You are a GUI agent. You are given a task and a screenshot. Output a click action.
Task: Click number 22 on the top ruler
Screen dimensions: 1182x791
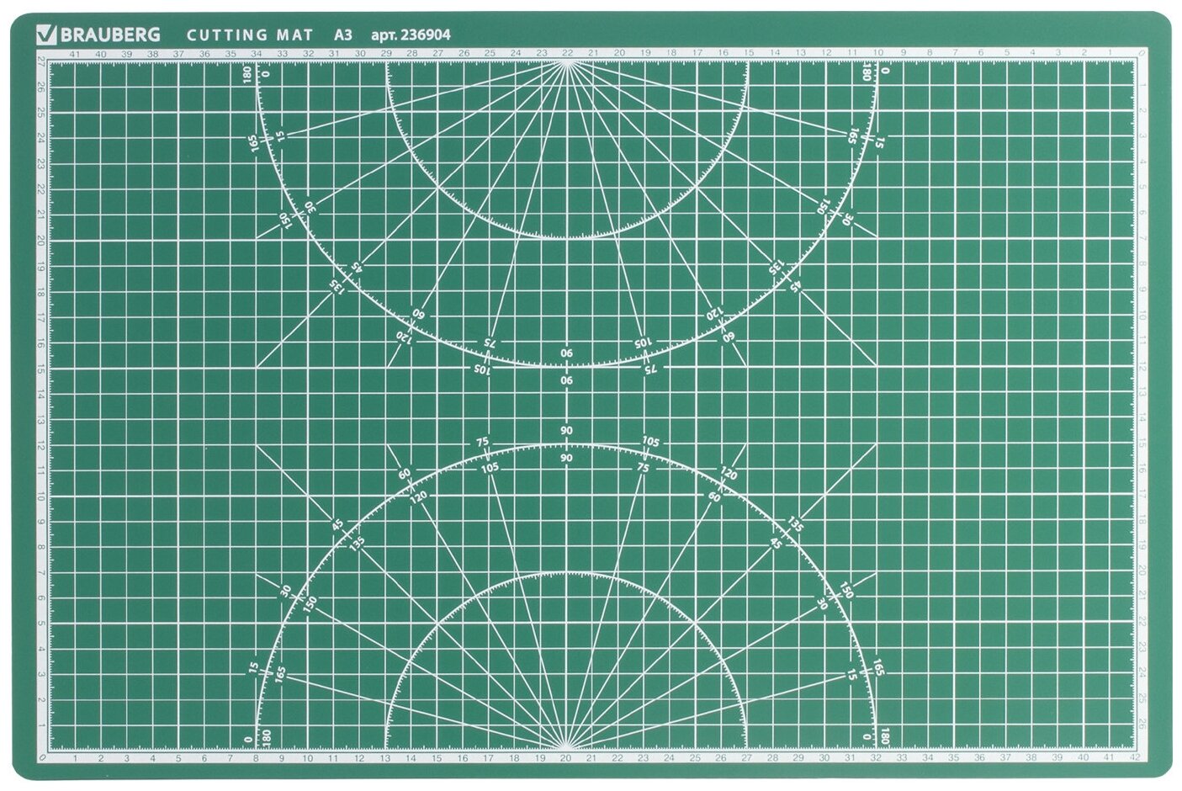coord(567,53)
